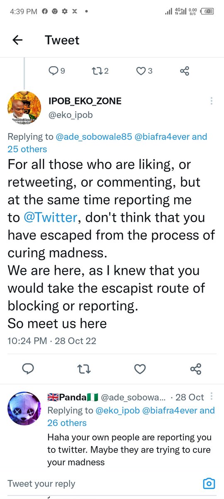Attach a photo using the camera icon
This screenshot has width=224, height=499.
click(209, 484)
